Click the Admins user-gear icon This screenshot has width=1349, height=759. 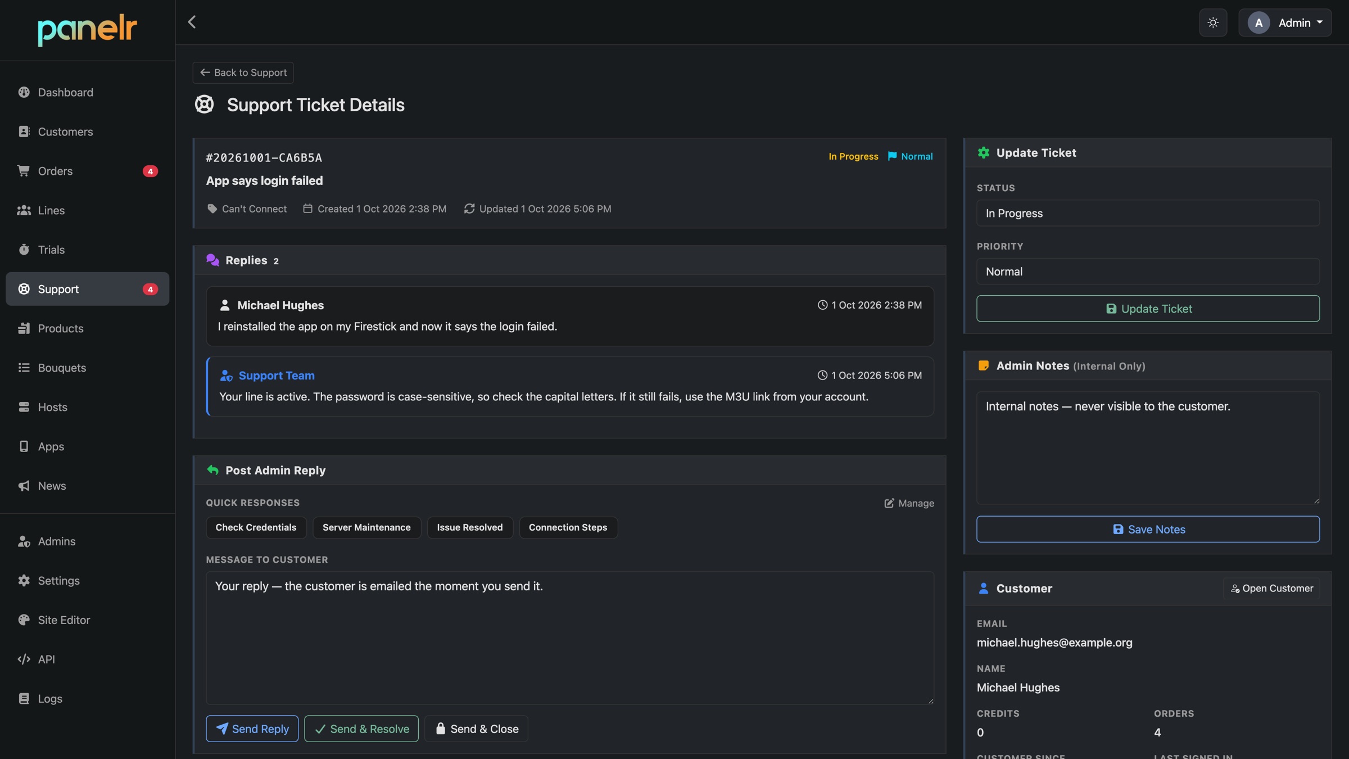[x=24, y=541]
